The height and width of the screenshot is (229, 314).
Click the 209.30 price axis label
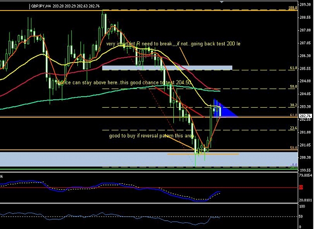pyautogui.click(x=305, y=5)
